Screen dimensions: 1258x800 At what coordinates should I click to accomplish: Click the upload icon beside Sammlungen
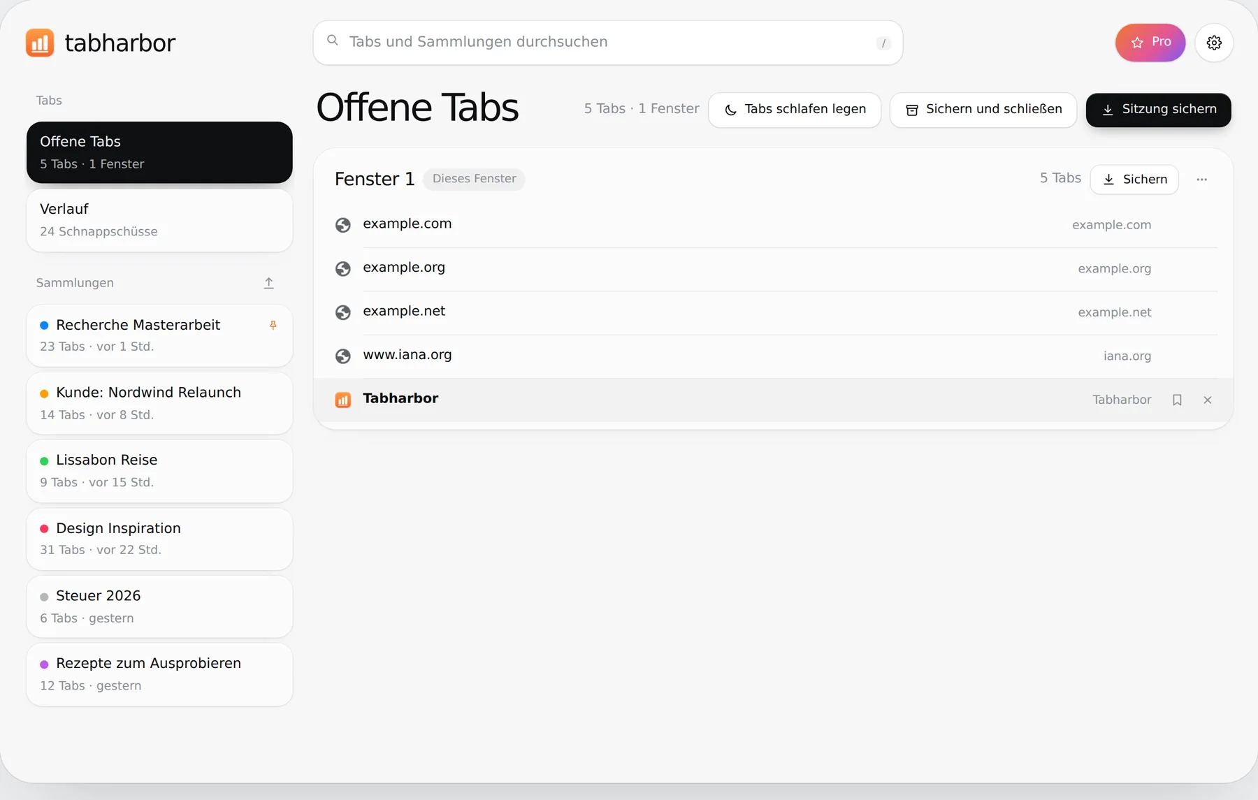[269, 283]
